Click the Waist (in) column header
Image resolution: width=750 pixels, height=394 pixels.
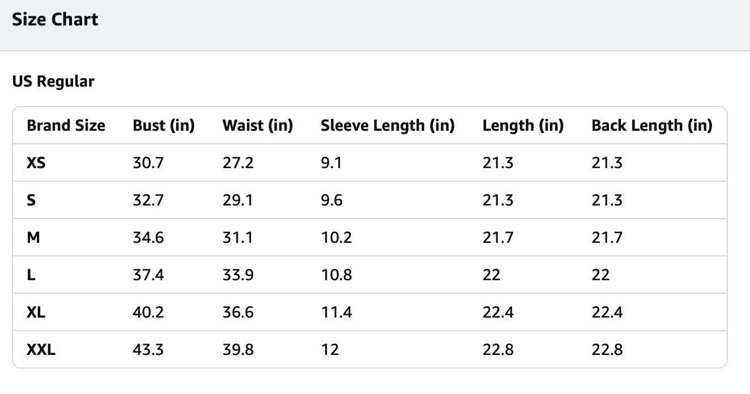[257, 126]
